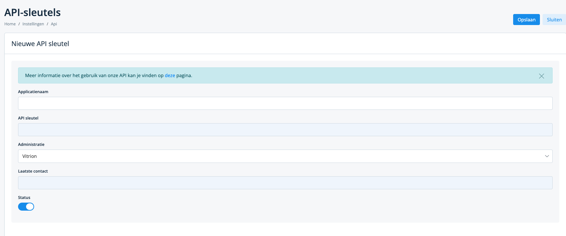The height and width of the screenshot is (236, 566).
Task: Select the Api breadcrumb item
Action: [x=54, y=24]
